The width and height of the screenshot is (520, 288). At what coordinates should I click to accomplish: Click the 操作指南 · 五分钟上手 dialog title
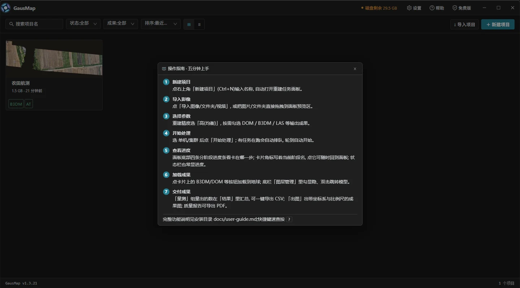click(188, 69)
